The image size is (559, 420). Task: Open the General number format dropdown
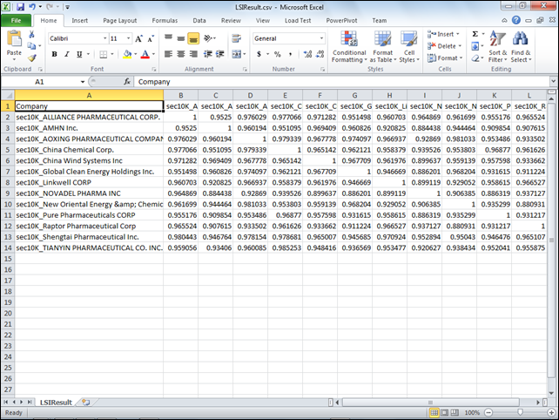tap(321, 38)
